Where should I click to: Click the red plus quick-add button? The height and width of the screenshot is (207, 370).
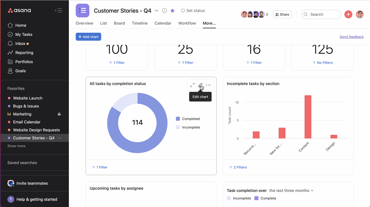point(348,15)
